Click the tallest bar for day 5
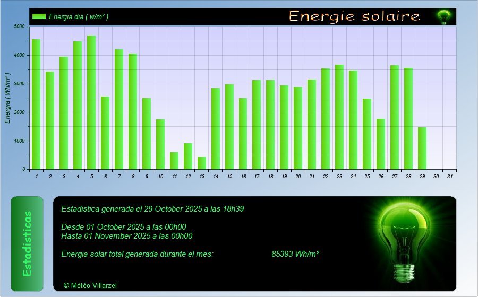Screen dimensions: 478x297 coord(91,102)
